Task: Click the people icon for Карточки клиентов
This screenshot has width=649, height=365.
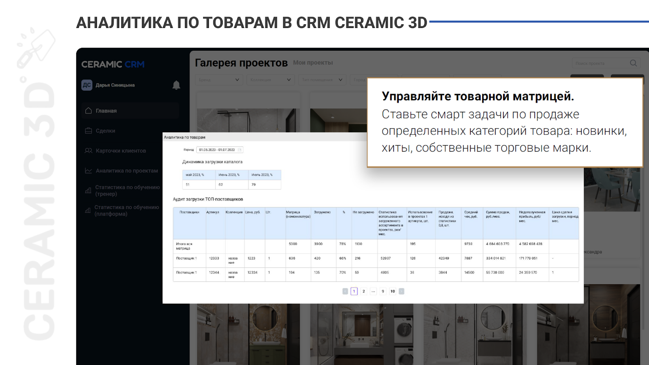Action: 88,150
